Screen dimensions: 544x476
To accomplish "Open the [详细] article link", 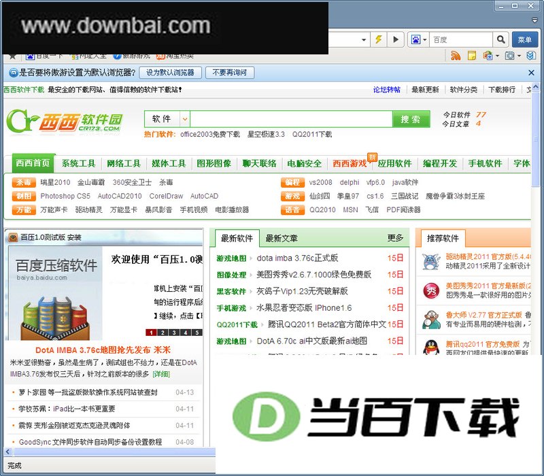I will tap(161, 374).
